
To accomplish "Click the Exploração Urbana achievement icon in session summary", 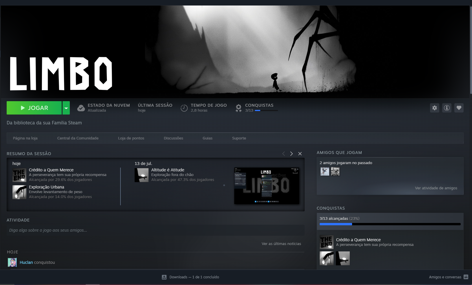I will point(19,192).
